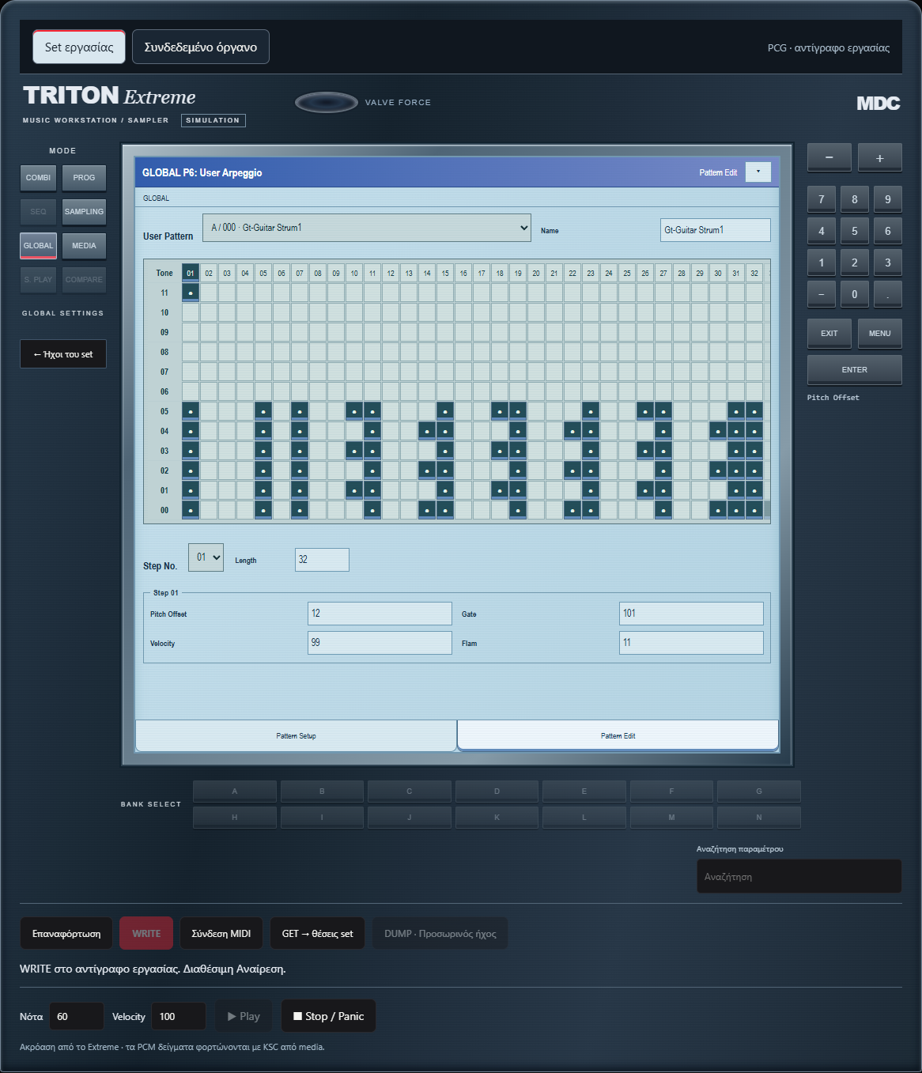
Task: Toggle Tone 02 cell at step 22
Action: tap(572, 470)
